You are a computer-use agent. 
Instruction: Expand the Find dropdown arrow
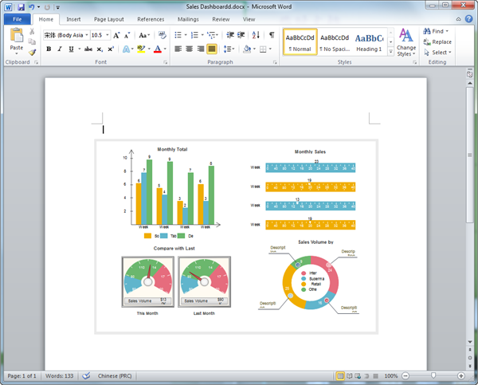click(x=447, y=31)
